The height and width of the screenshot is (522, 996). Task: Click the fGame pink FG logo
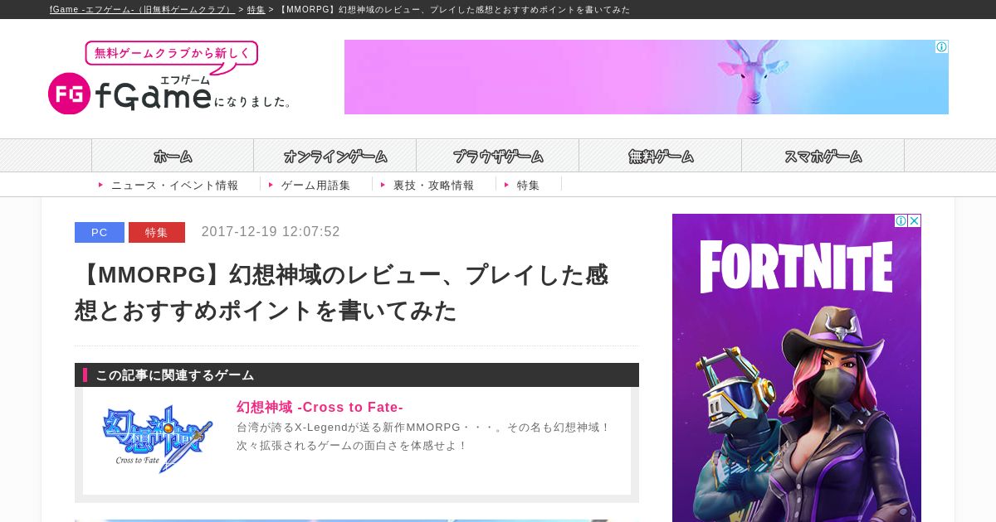coord(69,94)
